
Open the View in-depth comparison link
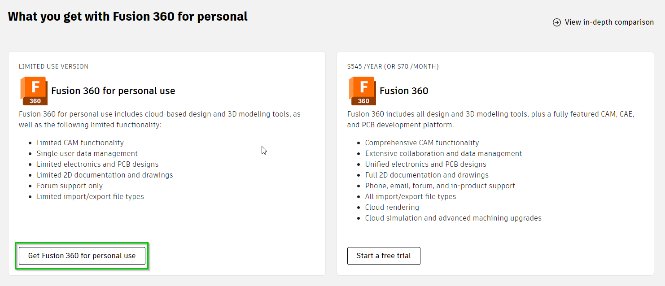[x=609, y=22]
